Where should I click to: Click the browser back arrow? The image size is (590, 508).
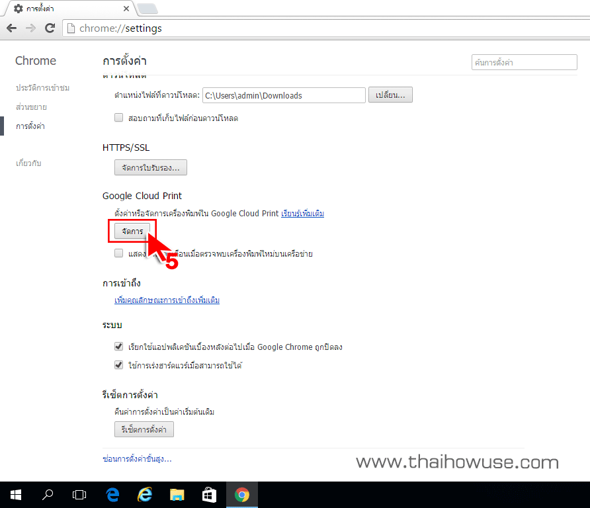point(12,28)
